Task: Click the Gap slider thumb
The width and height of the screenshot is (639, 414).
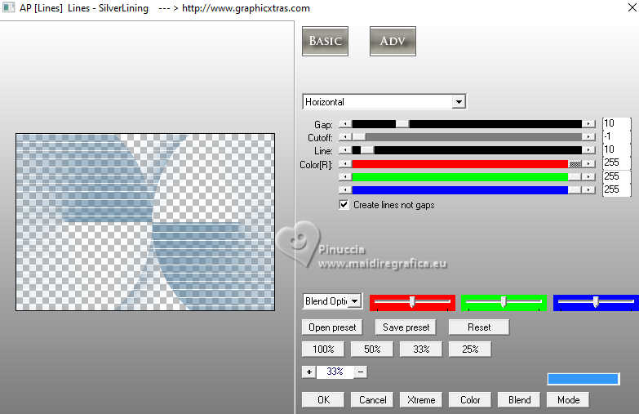Action: point(402,124)
